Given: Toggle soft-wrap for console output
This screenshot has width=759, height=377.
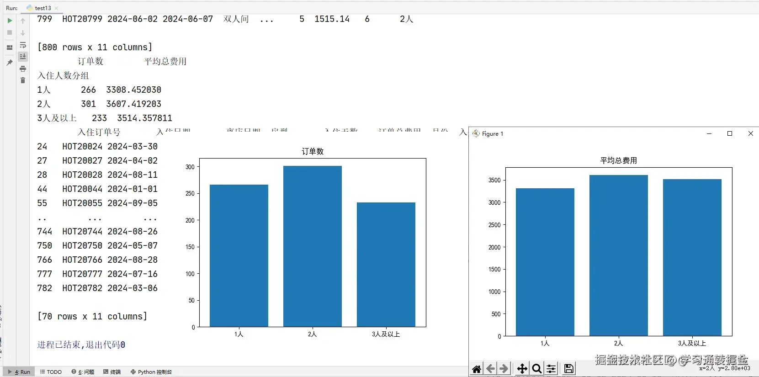Looking at the screenshot, I should (x=23, y=45).
